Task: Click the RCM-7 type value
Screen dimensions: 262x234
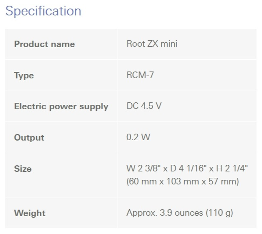Action: pos(140,75)
